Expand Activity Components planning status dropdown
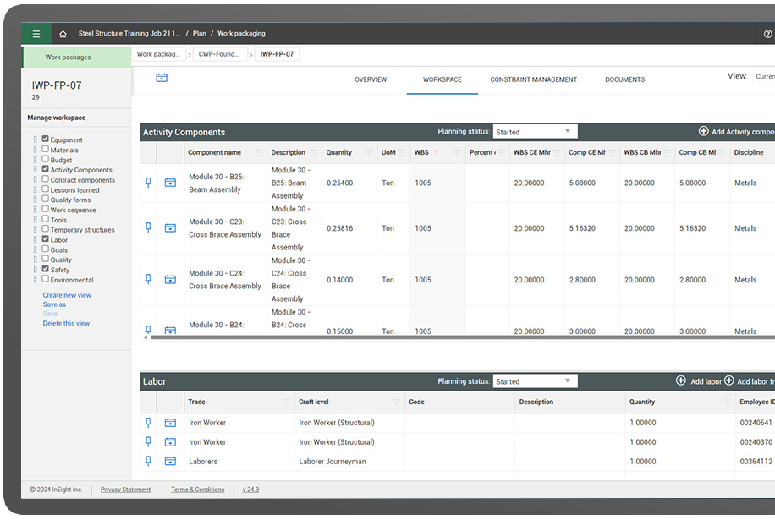The height and width of the screenshot is (520, 775). (535, 132)
